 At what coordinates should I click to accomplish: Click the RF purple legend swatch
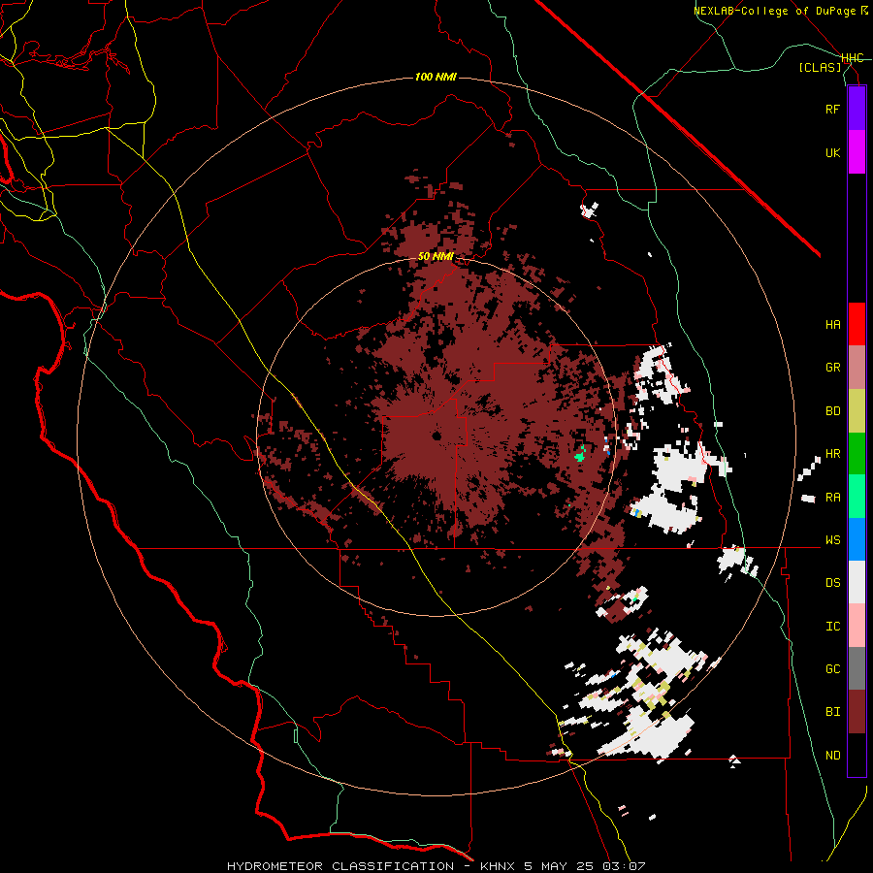(857, 109)
